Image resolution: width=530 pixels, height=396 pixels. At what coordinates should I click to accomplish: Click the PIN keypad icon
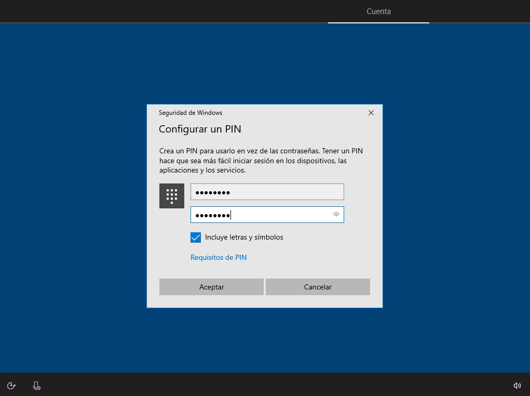click(x=172, y=196)
